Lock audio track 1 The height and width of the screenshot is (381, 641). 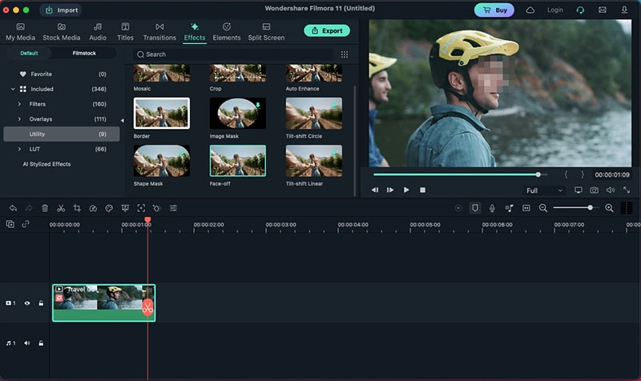pos(41,343)
